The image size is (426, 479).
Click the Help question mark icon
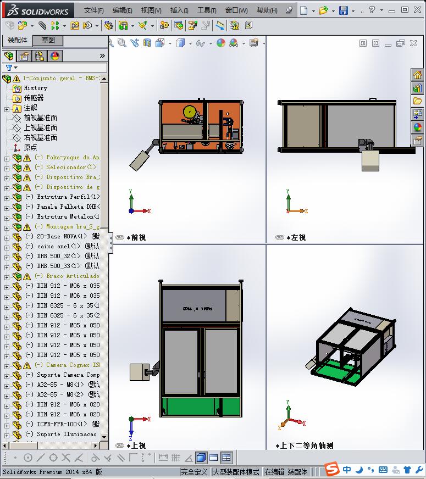tap(372, 10)
